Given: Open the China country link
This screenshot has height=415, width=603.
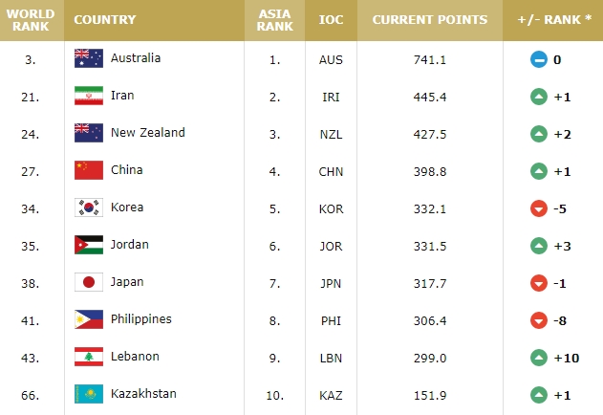Looking at the screenshot, I should point(127,170).
